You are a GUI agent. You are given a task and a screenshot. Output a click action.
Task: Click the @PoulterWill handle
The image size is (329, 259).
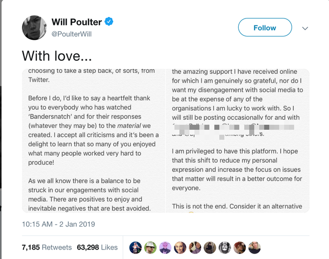(71, 34)
